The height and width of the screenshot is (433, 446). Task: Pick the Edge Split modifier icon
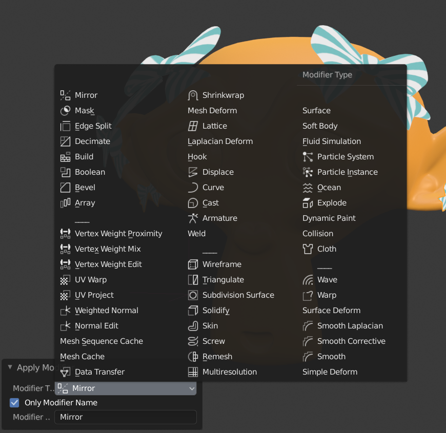click(65, 126)
